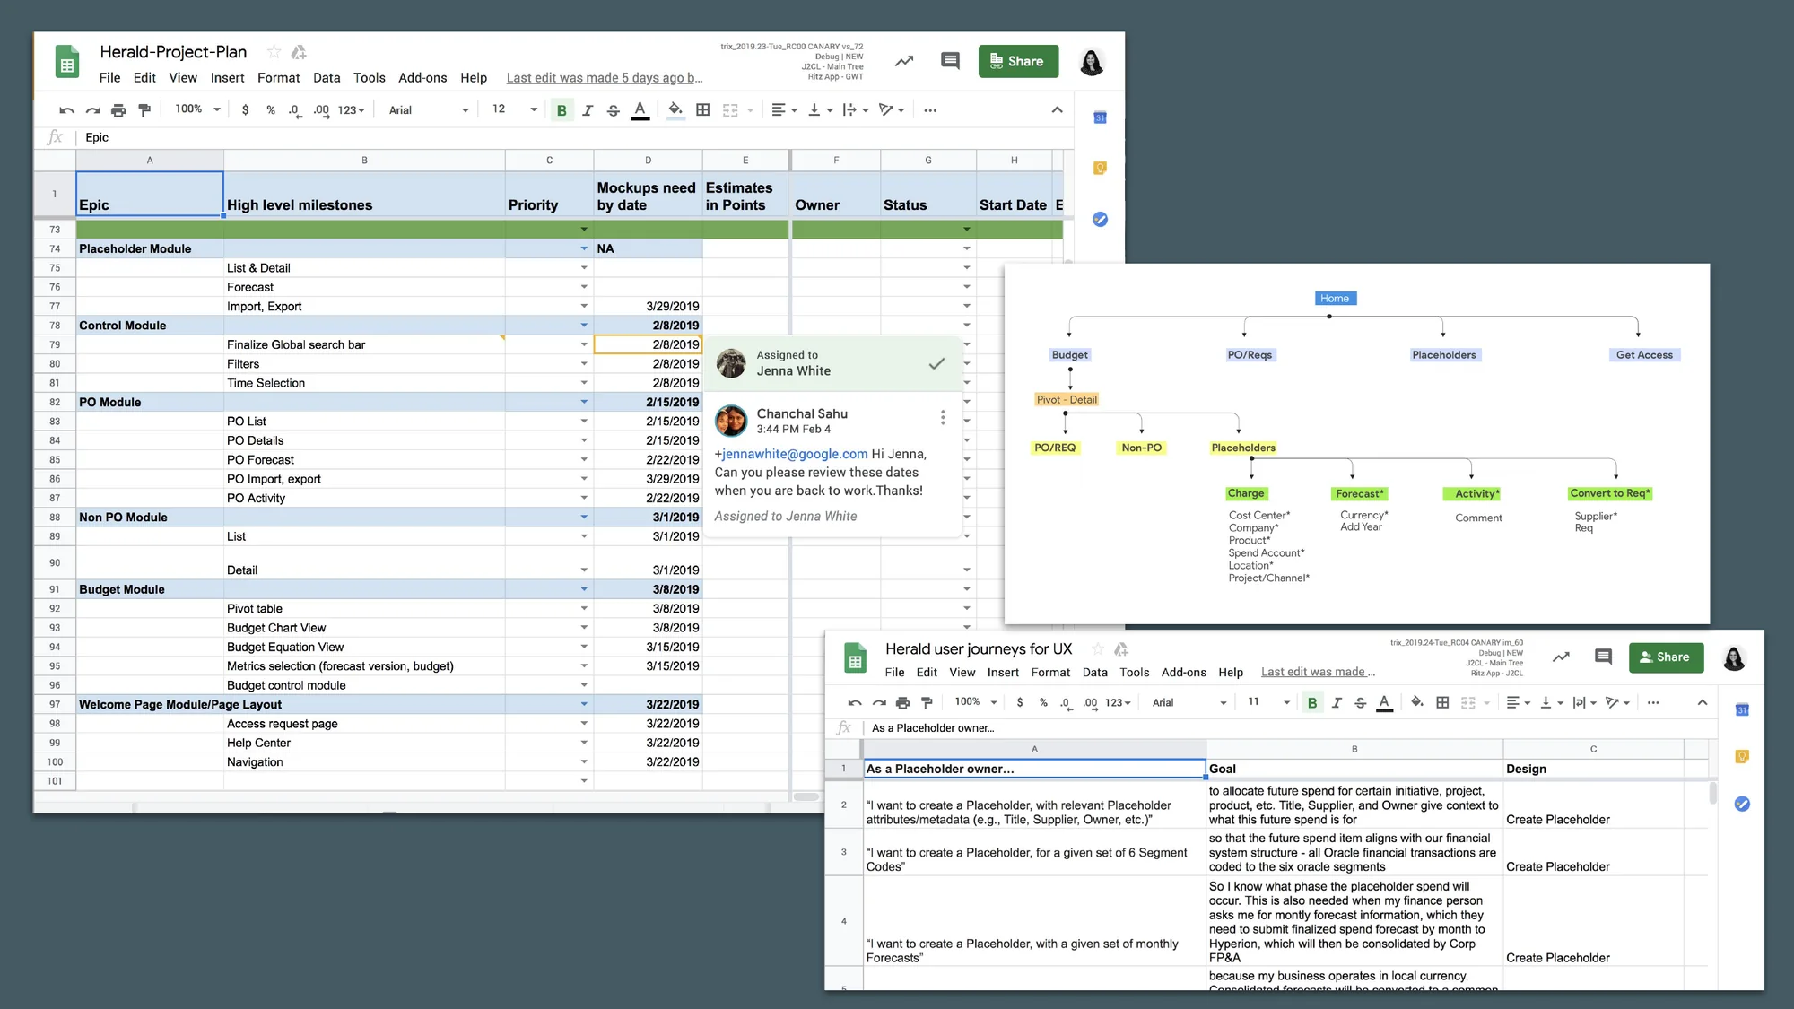The image size is (1794, 1009).
Task: Open the Format menu in Herald-Project-Plan
Action: pos(278,78)
